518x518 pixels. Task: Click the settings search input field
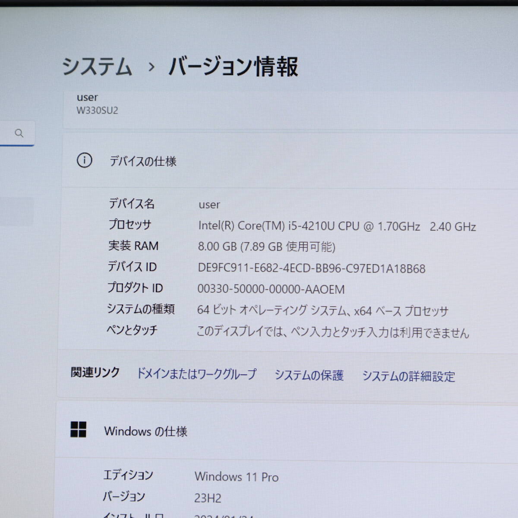17,133
